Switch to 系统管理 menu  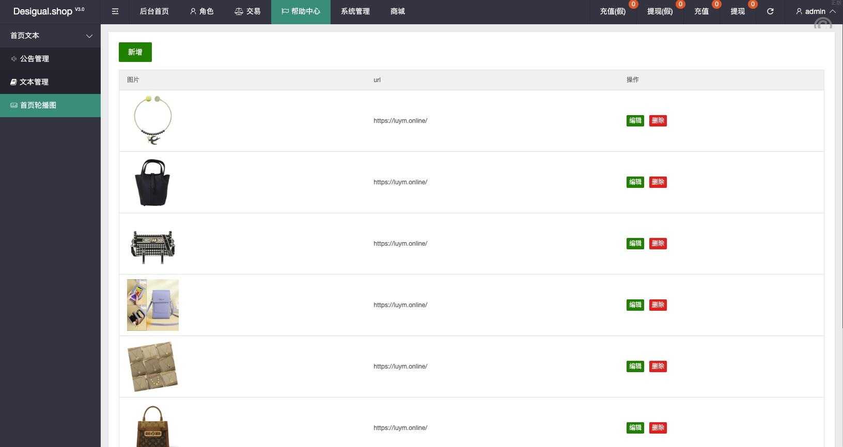click(355, 11)
